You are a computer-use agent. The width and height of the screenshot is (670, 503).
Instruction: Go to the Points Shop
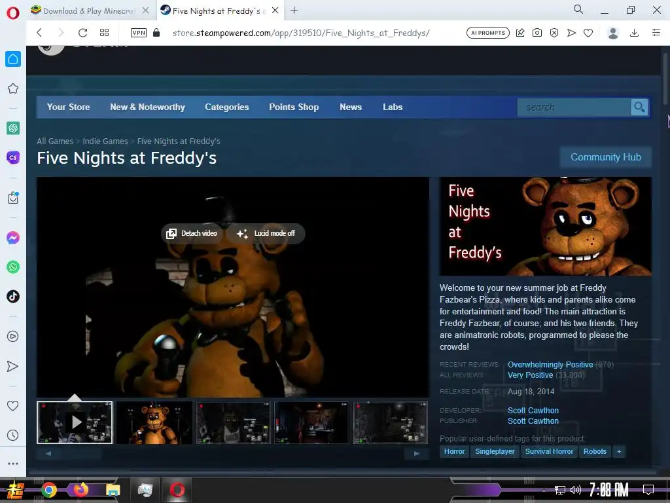(x=294, y=107)
